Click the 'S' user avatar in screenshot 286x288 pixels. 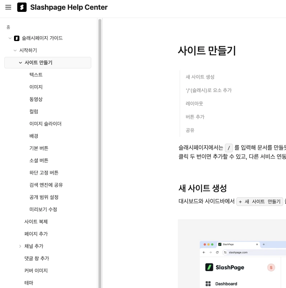coord(271,267)
